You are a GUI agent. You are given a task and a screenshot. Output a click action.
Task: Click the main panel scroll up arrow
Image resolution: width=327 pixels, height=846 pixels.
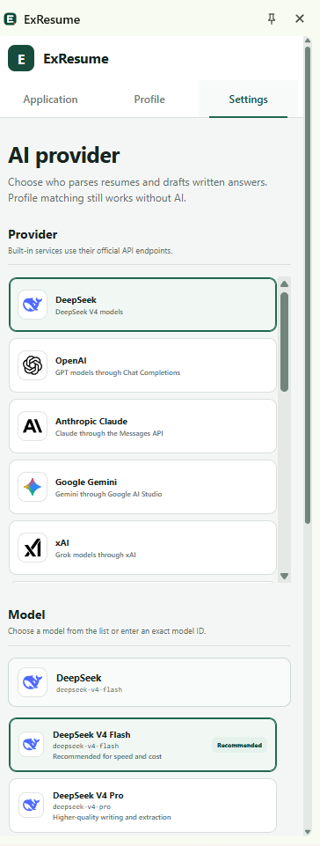308,41
